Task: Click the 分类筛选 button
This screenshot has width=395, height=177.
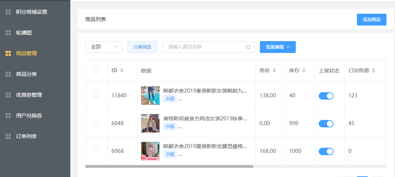Action: [142, 47]
